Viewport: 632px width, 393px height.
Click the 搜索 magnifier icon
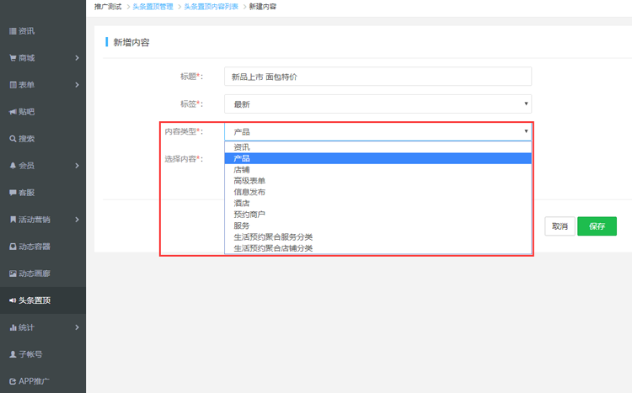(13, 139)
